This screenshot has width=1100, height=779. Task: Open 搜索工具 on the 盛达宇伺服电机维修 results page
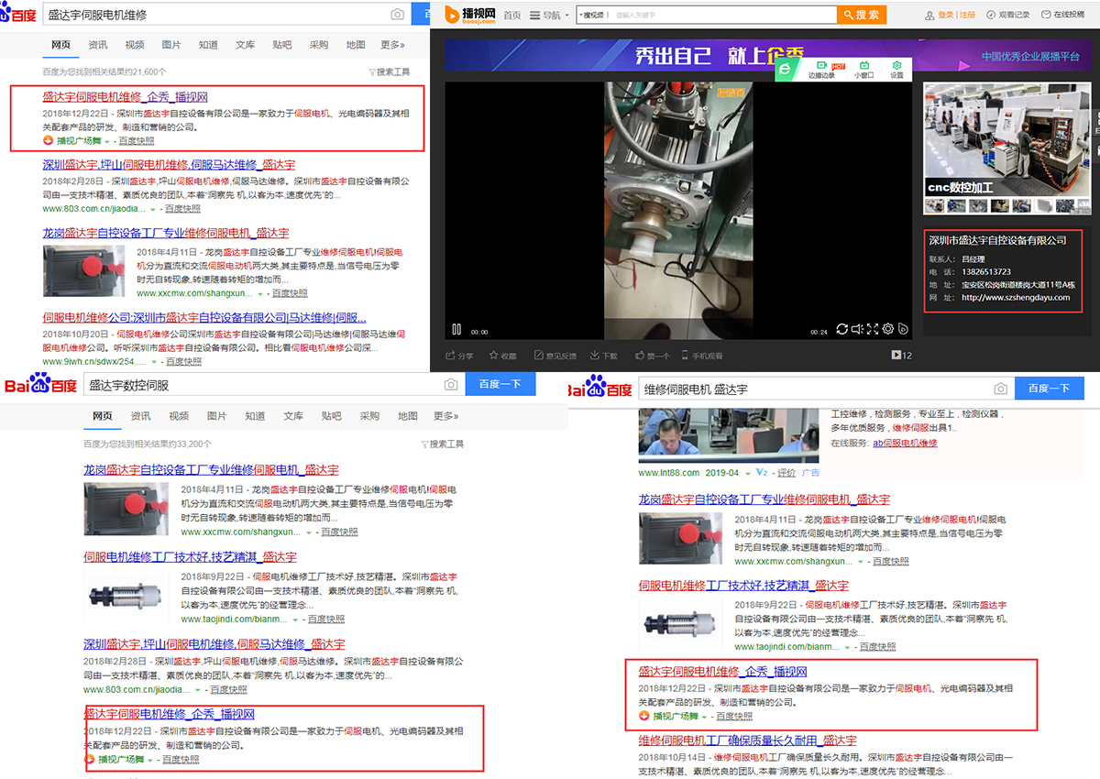(389, 71)
